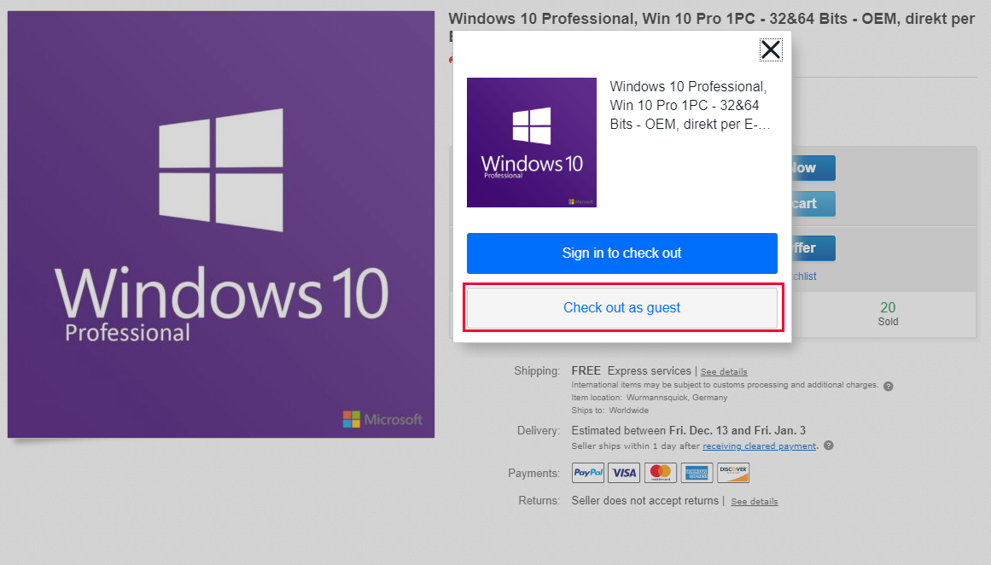Click the 'Estimated between Fri. Dec. 13' delivery text

click(x=688, y=430)
